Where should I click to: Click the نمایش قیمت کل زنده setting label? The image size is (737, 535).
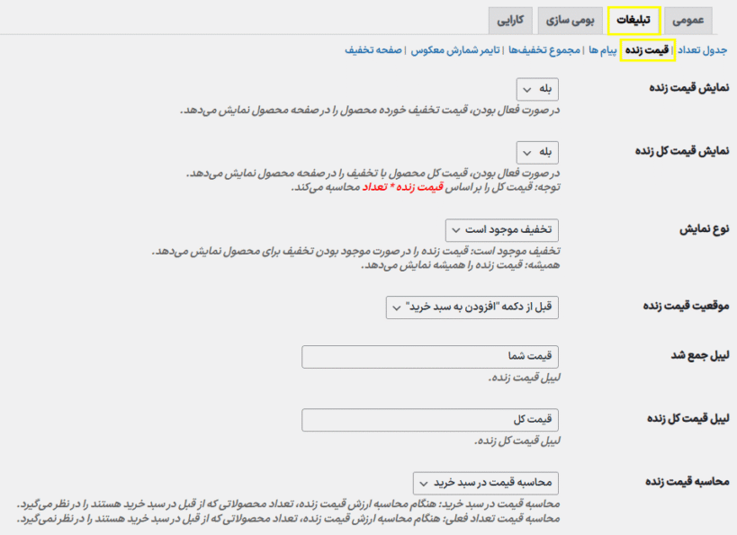point(682,151)
